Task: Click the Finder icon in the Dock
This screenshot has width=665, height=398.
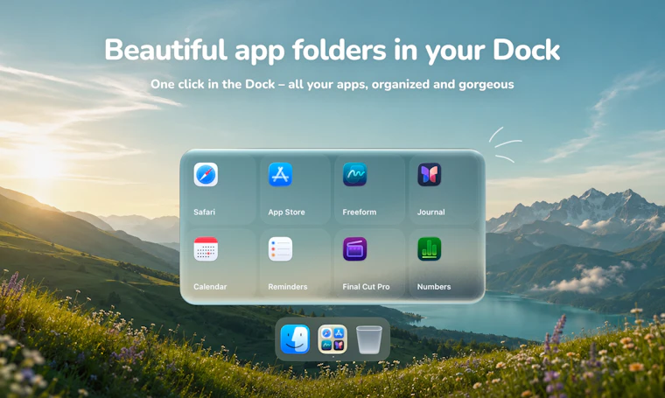Action: 295,339
